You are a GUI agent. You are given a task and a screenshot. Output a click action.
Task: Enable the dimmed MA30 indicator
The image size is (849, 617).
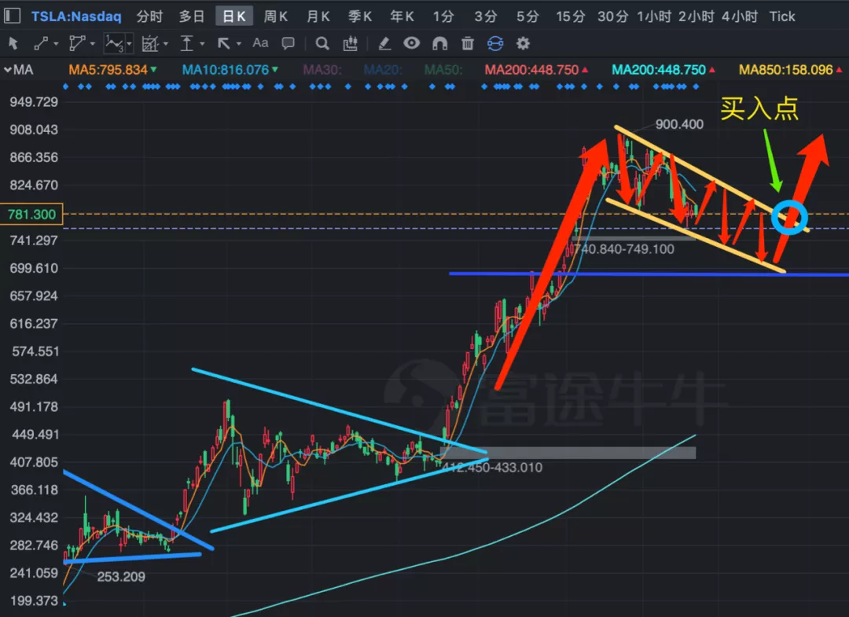pos(322,70)
